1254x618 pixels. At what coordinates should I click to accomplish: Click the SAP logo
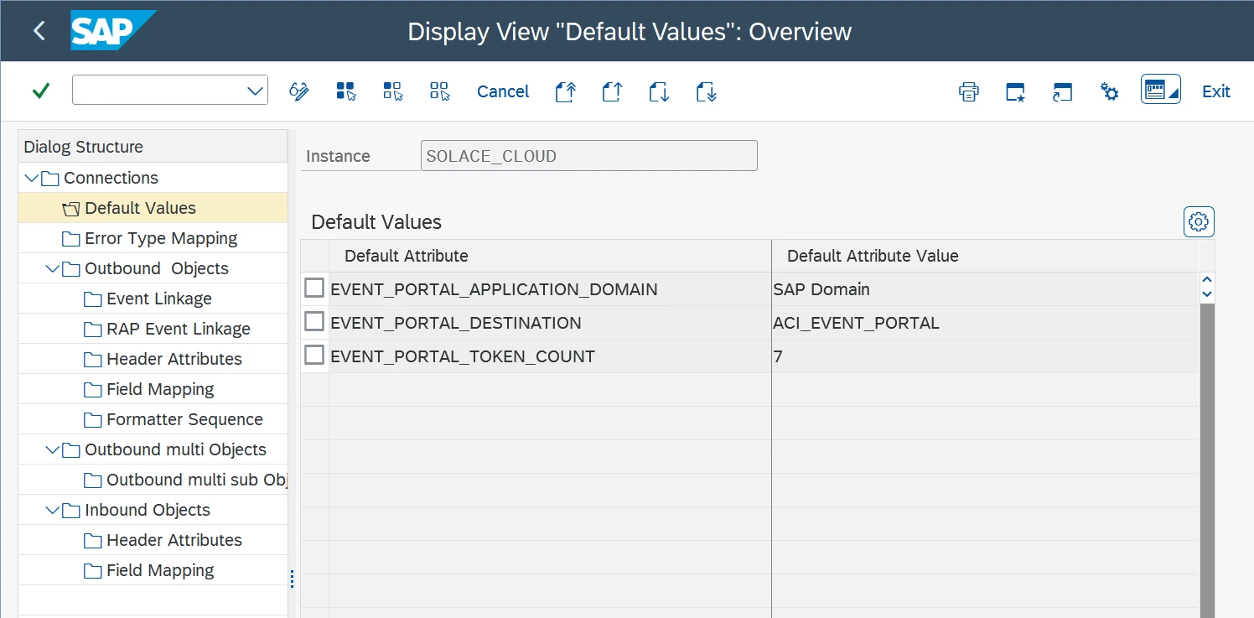[112, 31]
